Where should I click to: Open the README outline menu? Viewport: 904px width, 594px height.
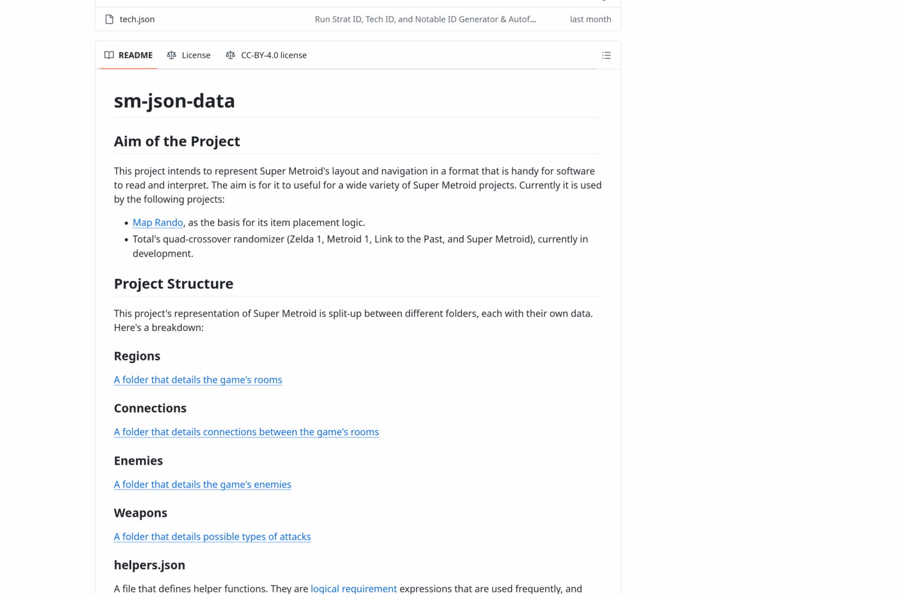pos(606,55)
